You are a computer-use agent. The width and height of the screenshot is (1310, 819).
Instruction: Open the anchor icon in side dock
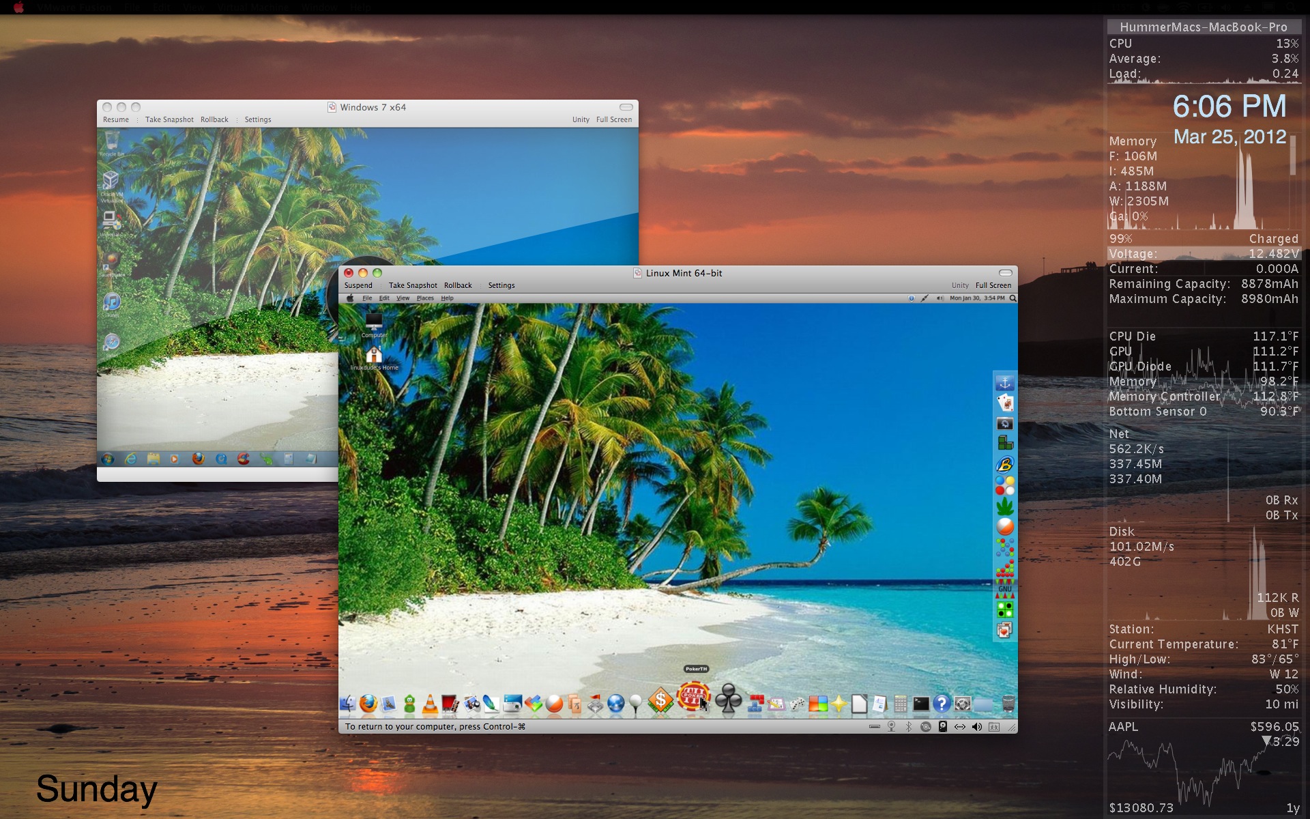click(x=1004, y=383)
